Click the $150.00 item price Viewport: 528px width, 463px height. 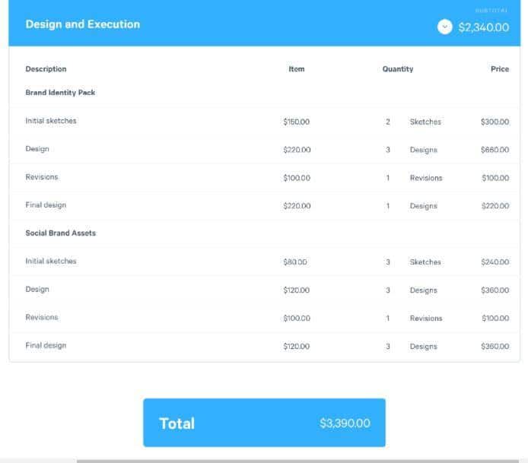pos(296,122)
